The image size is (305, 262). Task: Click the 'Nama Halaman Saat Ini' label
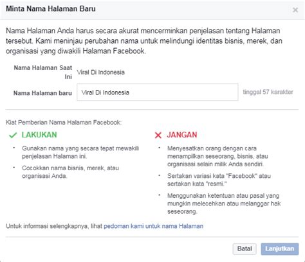[x=43, y=72]
